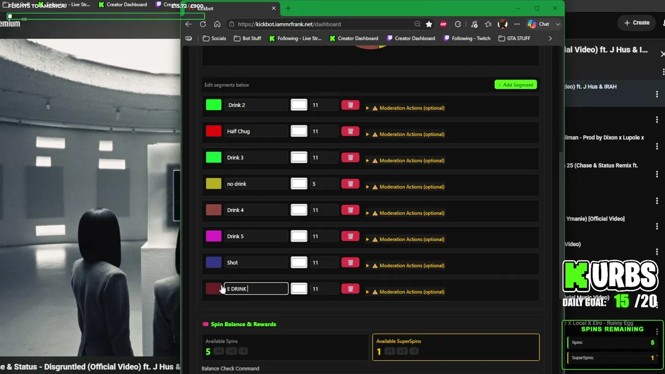Click the weight field showing 5 for no drink

coord(324,183)
